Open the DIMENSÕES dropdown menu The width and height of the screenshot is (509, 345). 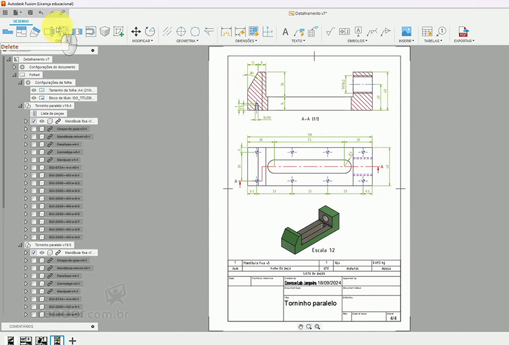[245, 41]
